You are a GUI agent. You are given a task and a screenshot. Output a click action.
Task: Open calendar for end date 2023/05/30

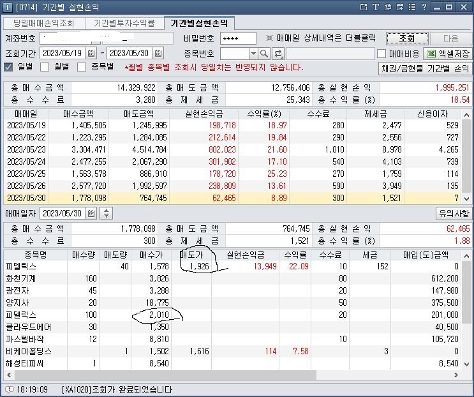(x=158, y=54)
